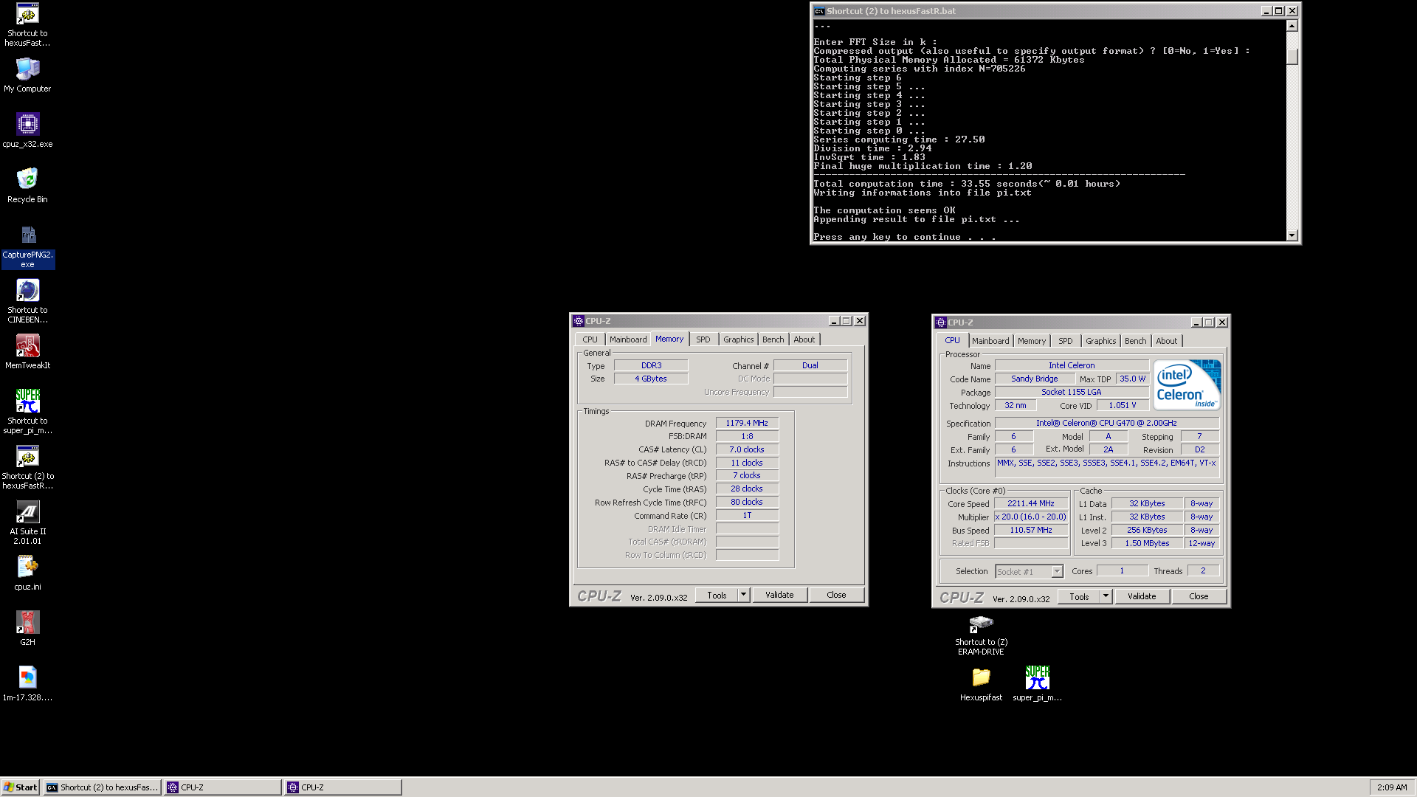Click Core VID value 1.051 V
The height and width of the screenshot is (797, 1417).
click(1123, 405)
